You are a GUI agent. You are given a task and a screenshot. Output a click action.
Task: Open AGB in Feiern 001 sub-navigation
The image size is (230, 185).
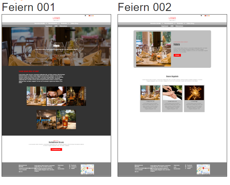tap(56, 26)
